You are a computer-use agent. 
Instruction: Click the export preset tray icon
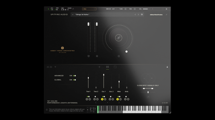[51, 67]
